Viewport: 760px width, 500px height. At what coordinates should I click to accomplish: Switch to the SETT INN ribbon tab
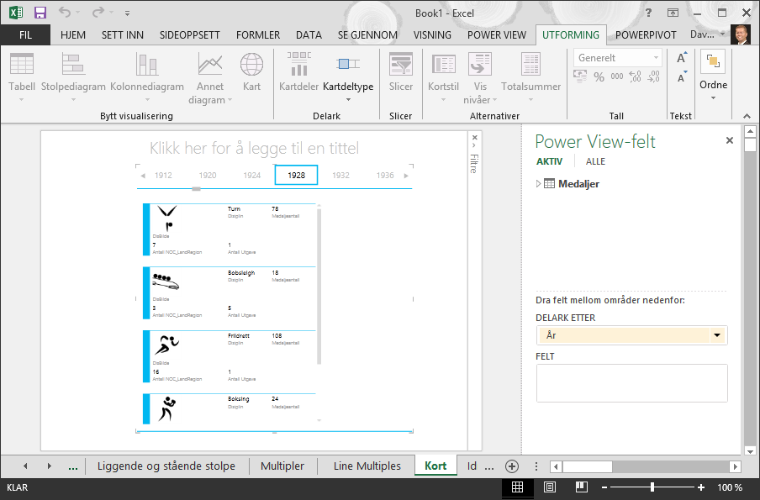(x=122, y=35)
